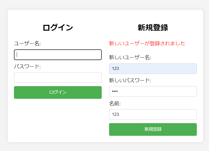Viewport: 209px width, 151px height.
Task: Focus the empty login username box
Action: click(58, 54)
